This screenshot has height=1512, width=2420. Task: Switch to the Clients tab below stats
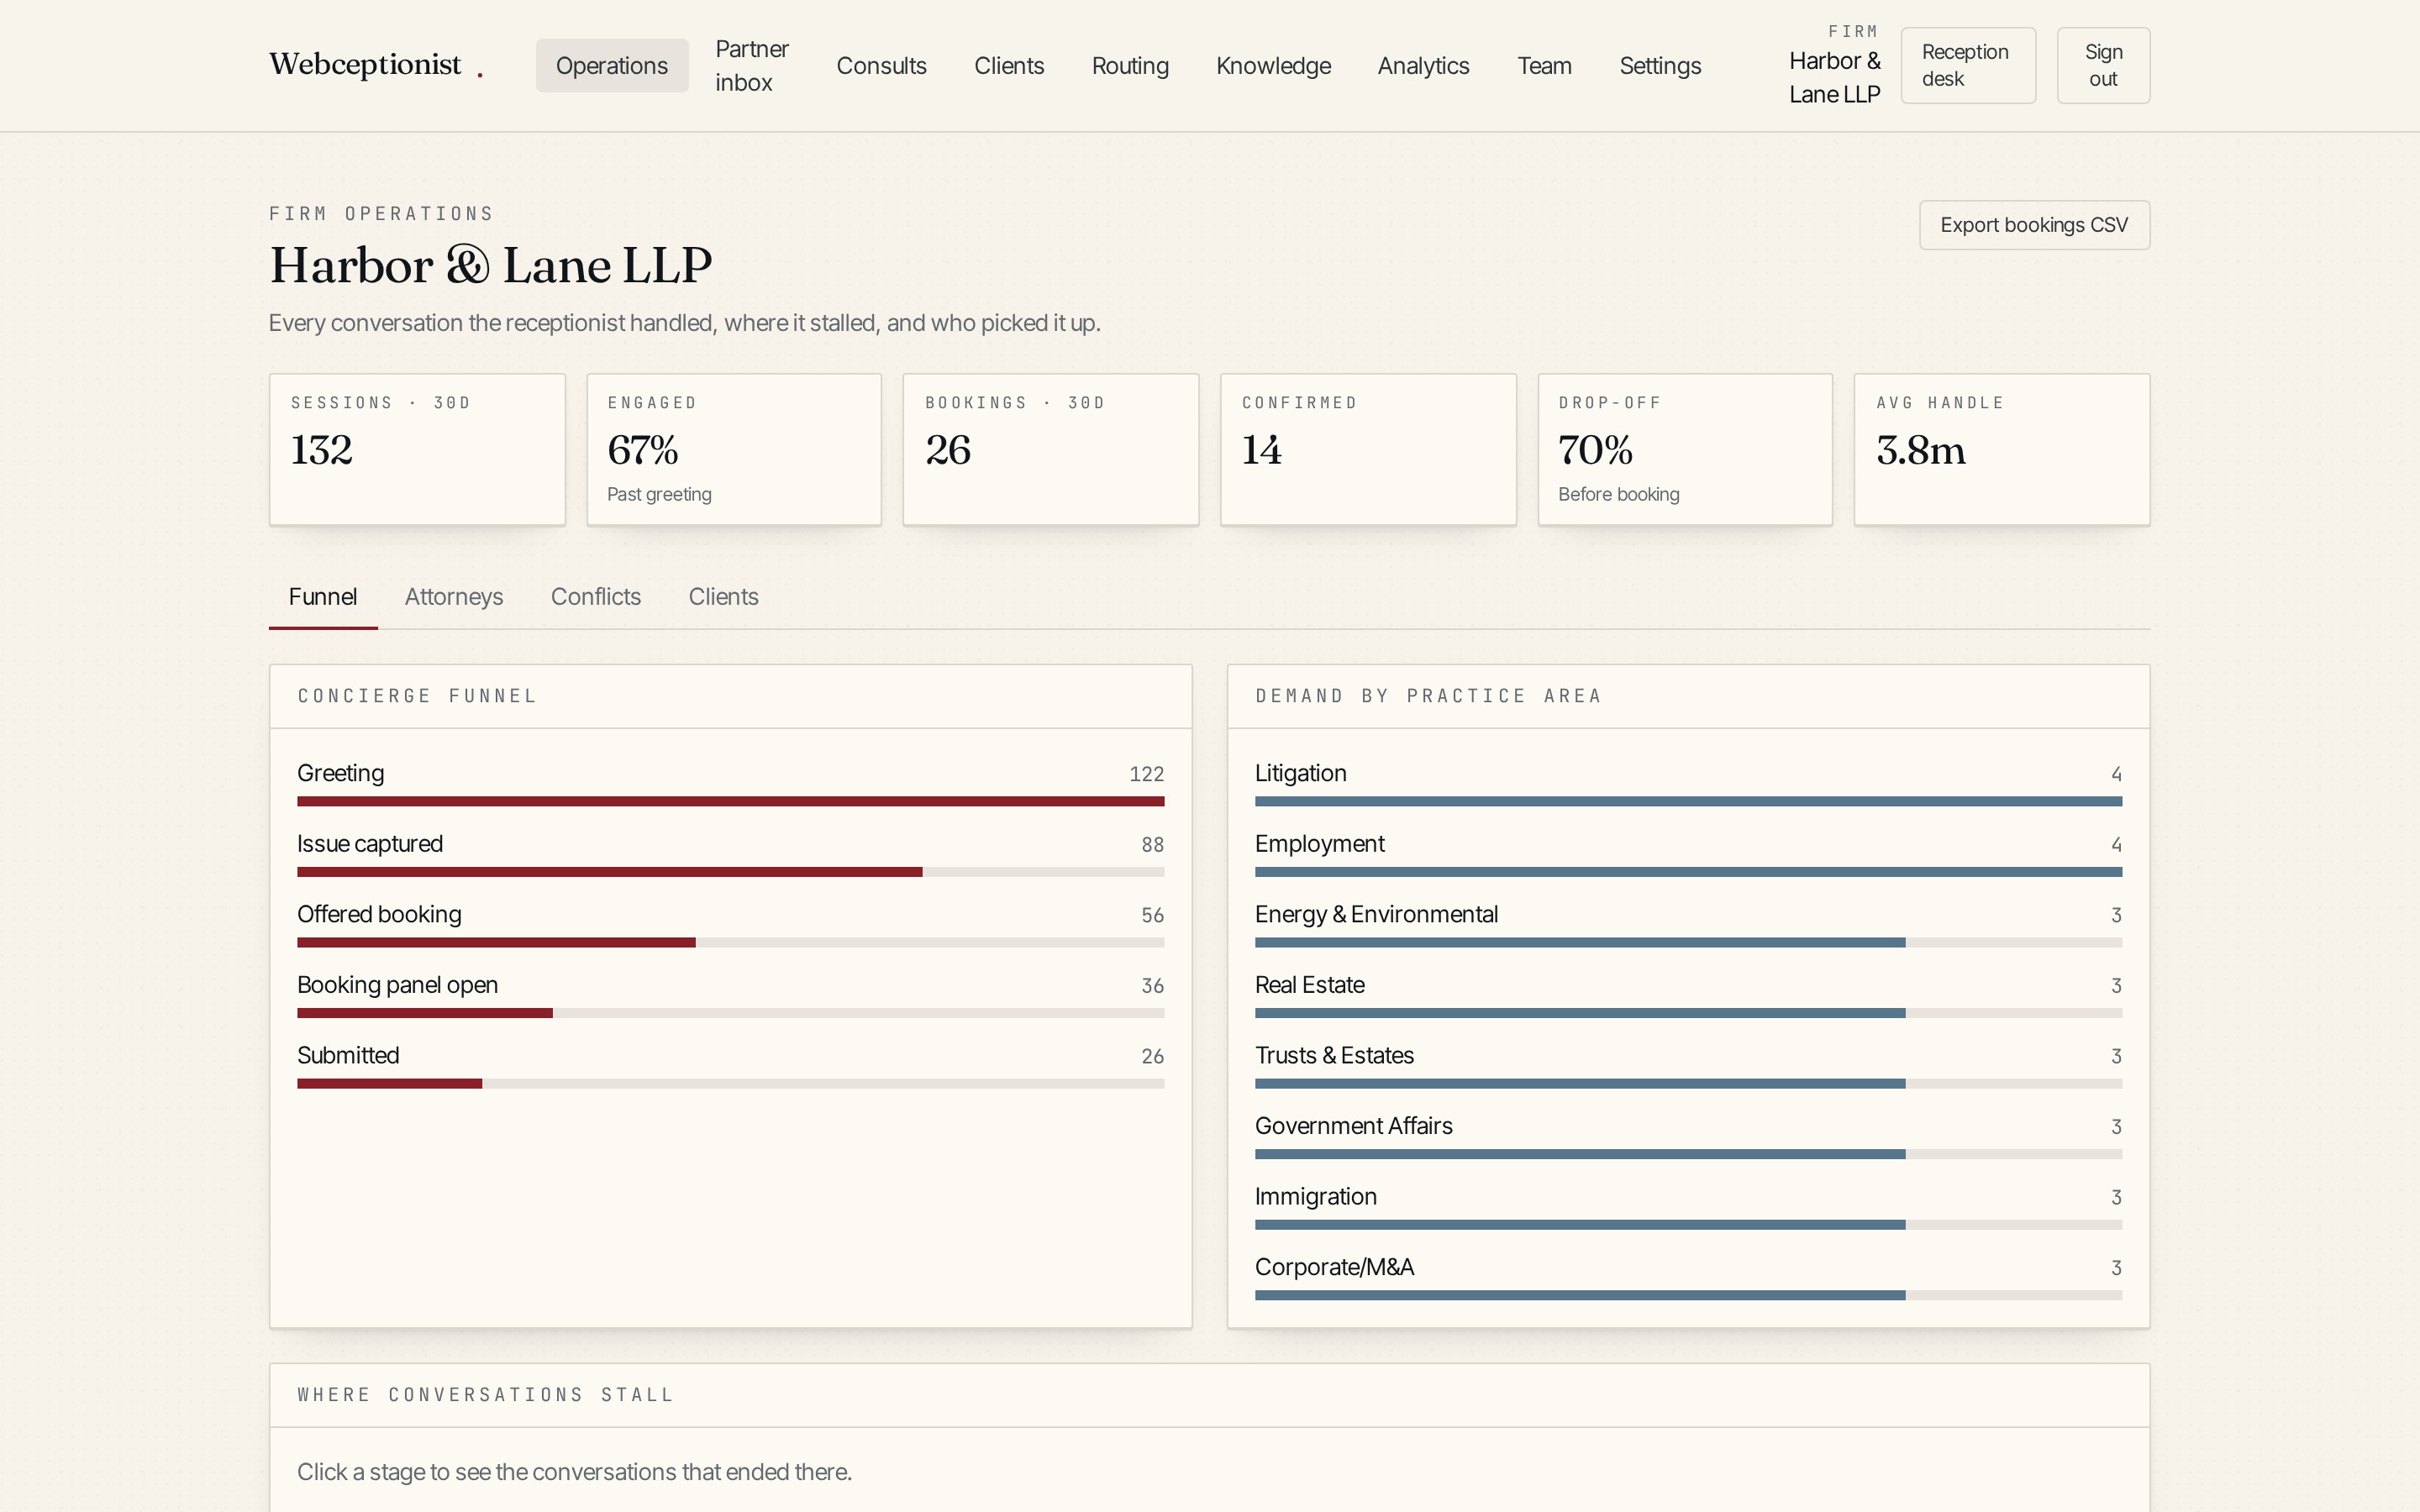pyautogui.click(x=723, y=597)
